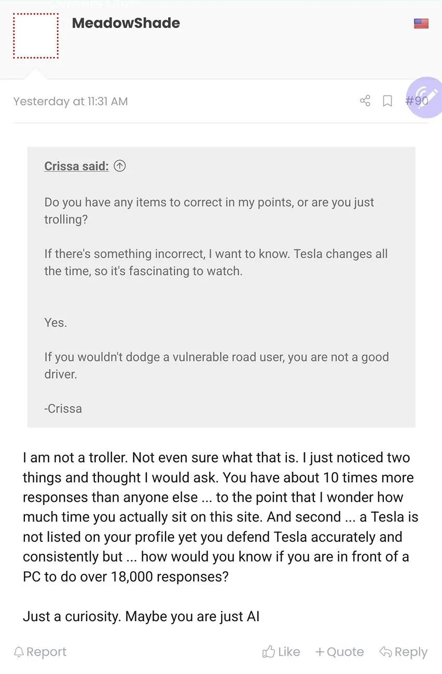Click the Quote label text
Screen dimensions: 442x674
345,652
